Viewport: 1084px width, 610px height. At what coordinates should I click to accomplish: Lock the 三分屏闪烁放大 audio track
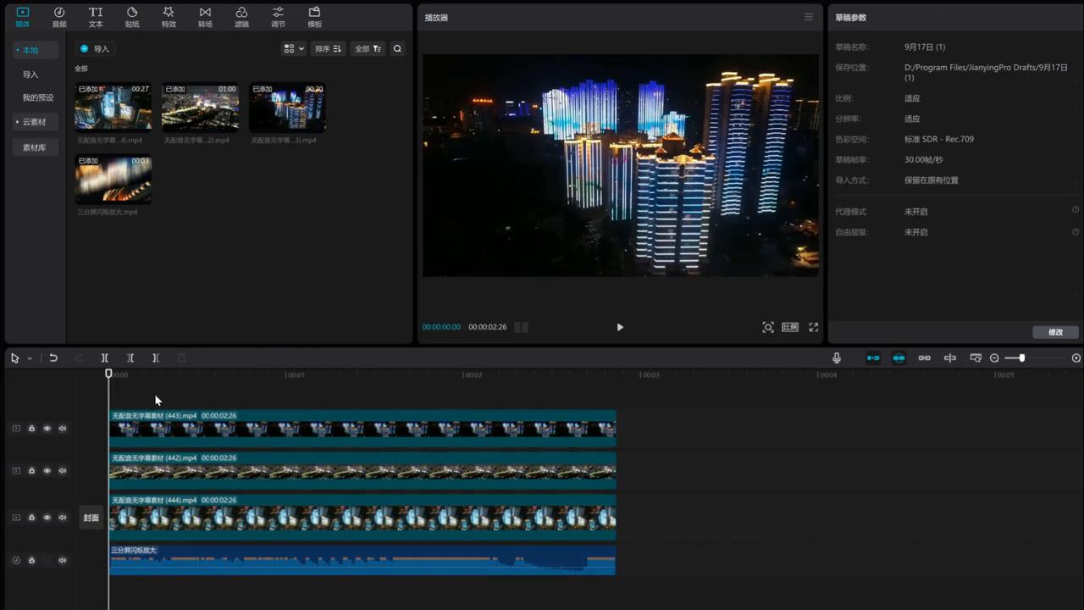point(31,560)
